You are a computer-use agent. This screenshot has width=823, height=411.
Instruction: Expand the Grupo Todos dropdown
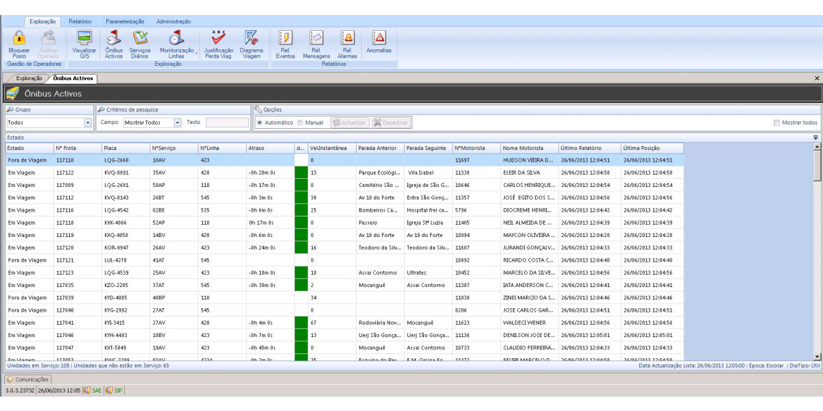coord(88,123)
